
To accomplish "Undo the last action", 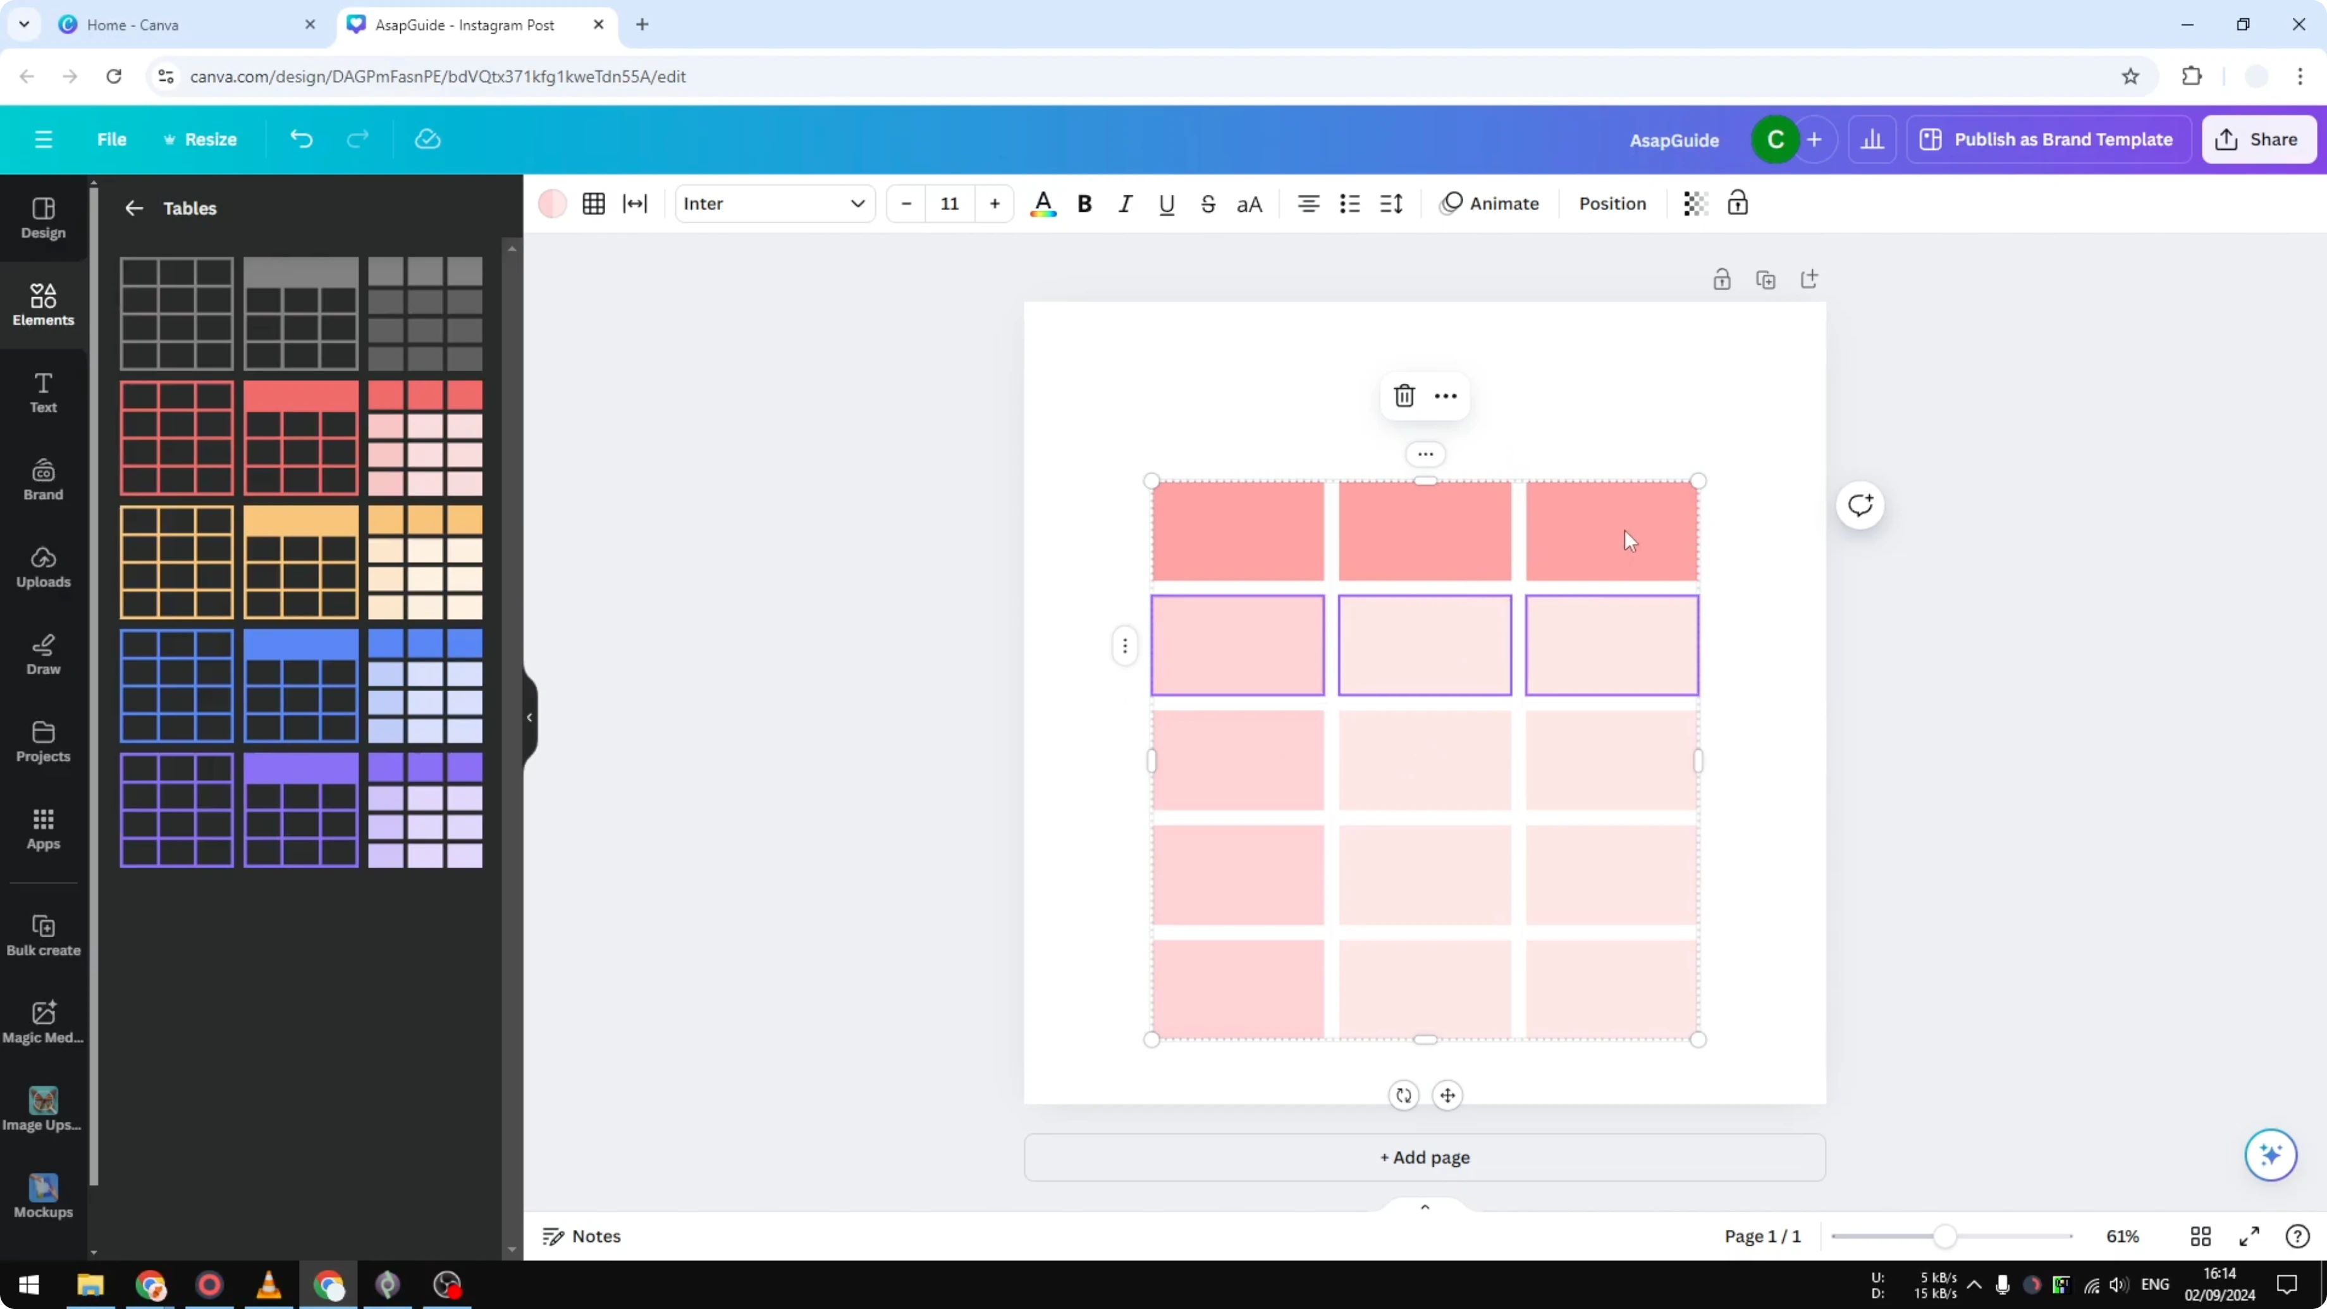I will [x=301, y=139].
